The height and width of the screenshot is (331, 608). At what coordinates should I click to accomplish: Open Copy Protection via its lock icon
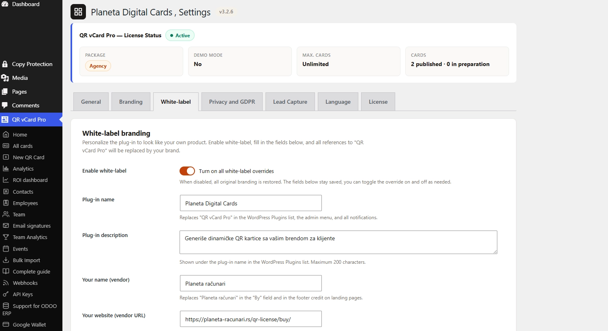5,64
